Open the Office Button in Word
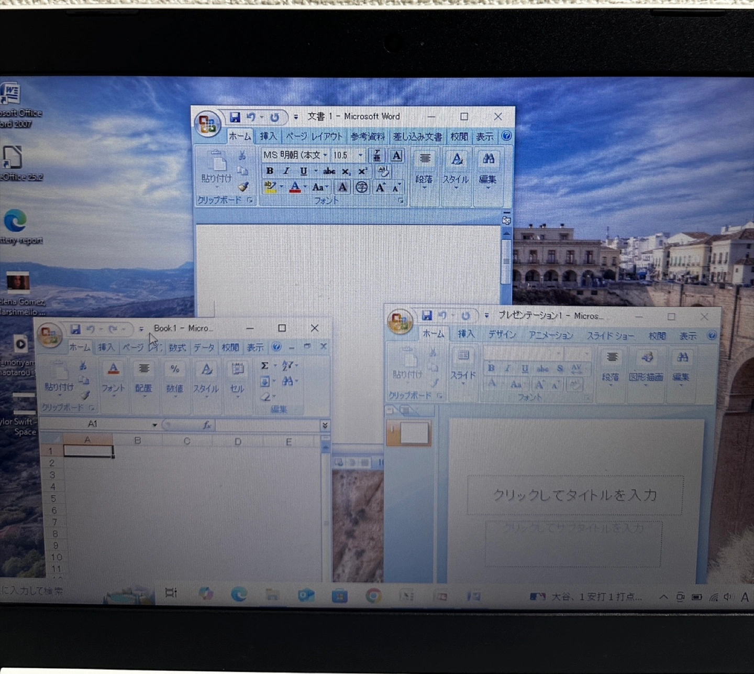The width and height of the screenshot is (754, 674). [x=207, y=124]
